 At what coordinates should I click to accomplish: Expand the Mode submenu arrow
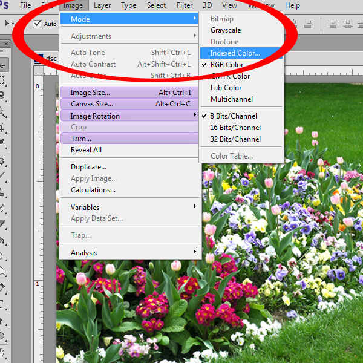(x=195, y=18)
